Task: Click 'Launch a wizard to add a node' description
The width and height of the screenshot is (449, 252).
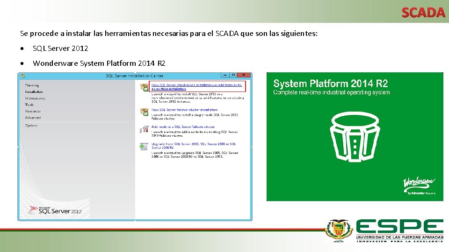Action: click(195, 134)
